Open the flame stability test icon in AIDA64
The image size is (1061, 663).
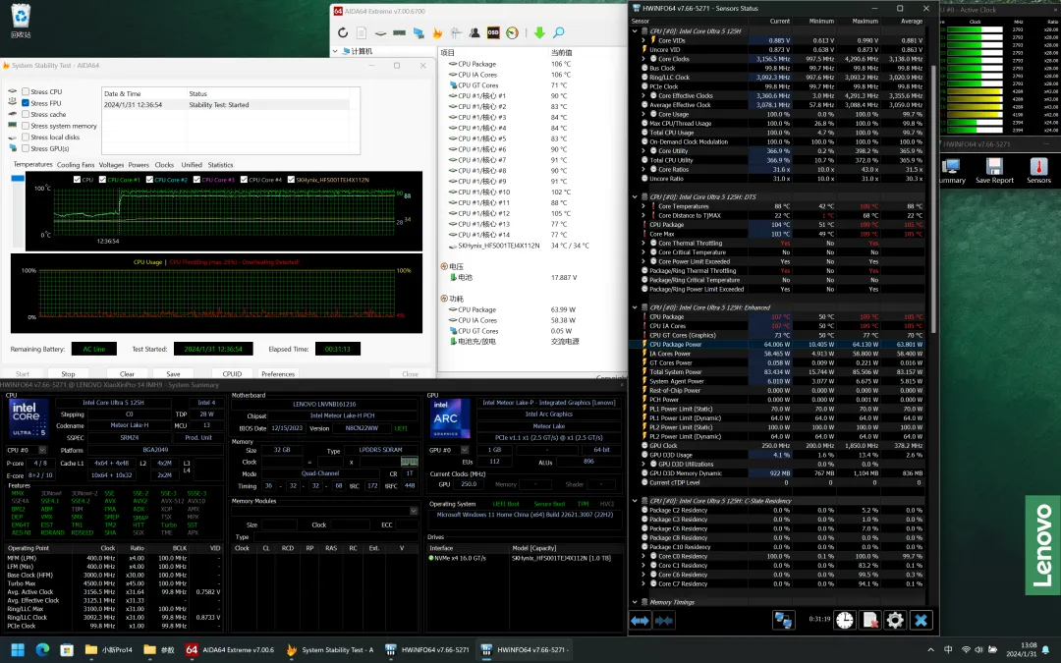(437, 32)
